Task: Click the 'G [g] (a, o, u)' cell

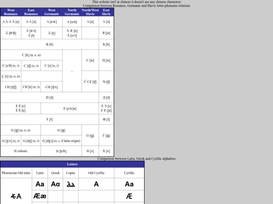Action: (x=21, y=130)
